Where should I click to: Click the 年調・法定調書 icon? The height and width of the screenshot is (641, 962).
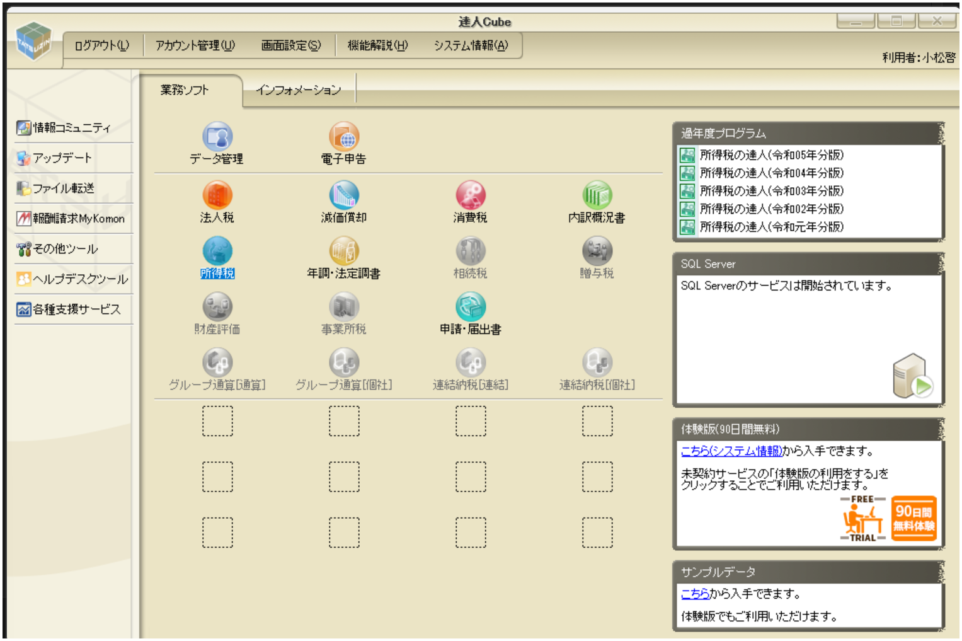pyautogui.click(x=344, y=251)
